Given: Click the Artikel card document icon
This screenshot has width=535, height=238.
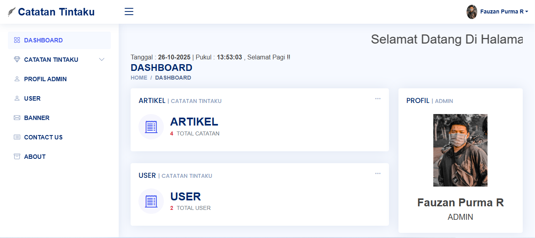Looking at the screenshot, I should [x=151, y=127].
